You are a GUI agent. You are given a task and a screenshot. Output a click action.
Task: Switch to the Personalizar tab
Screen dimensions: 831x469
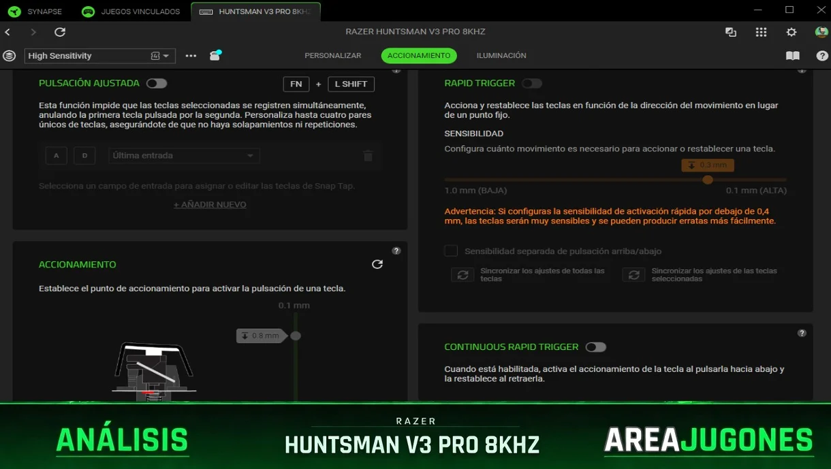(x=332, y=56)
